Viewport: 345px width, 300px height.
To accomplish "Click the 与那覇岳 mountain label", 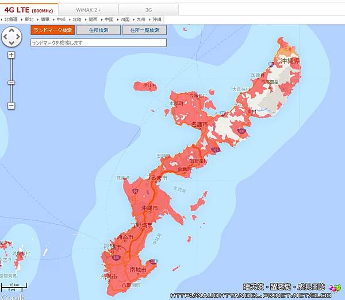I will (270, 82).
